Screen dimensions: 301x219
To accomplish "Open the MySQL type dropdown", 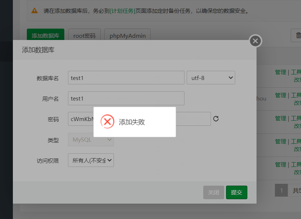I will tap(91, 139).
